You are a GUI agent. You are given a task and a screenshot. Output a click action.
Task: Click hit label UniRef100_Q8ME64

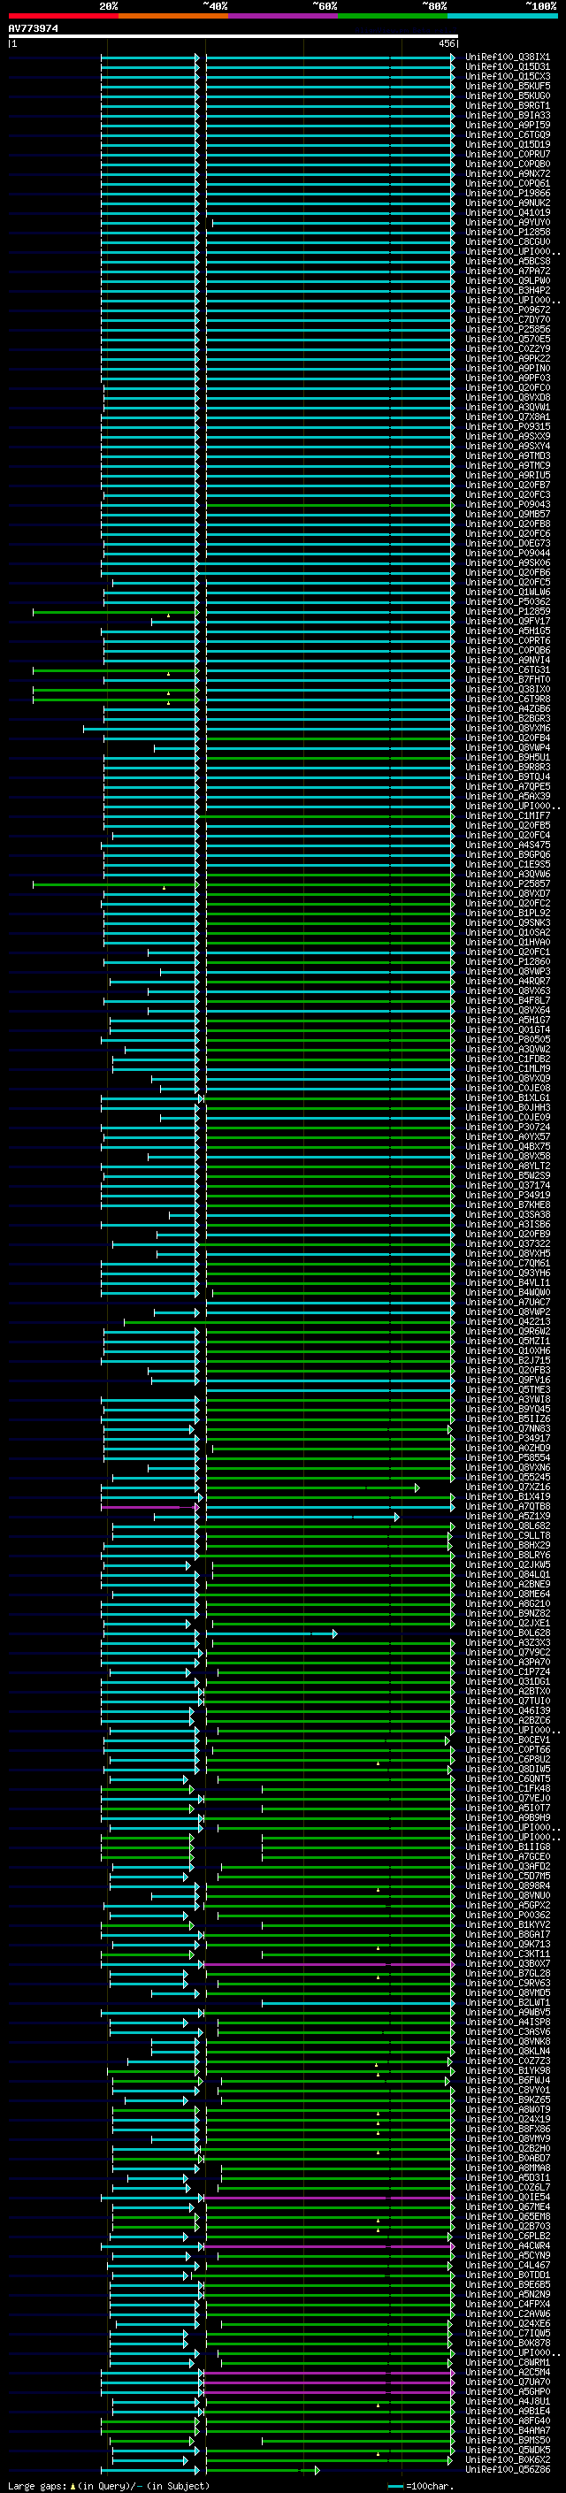point(507,1594)
